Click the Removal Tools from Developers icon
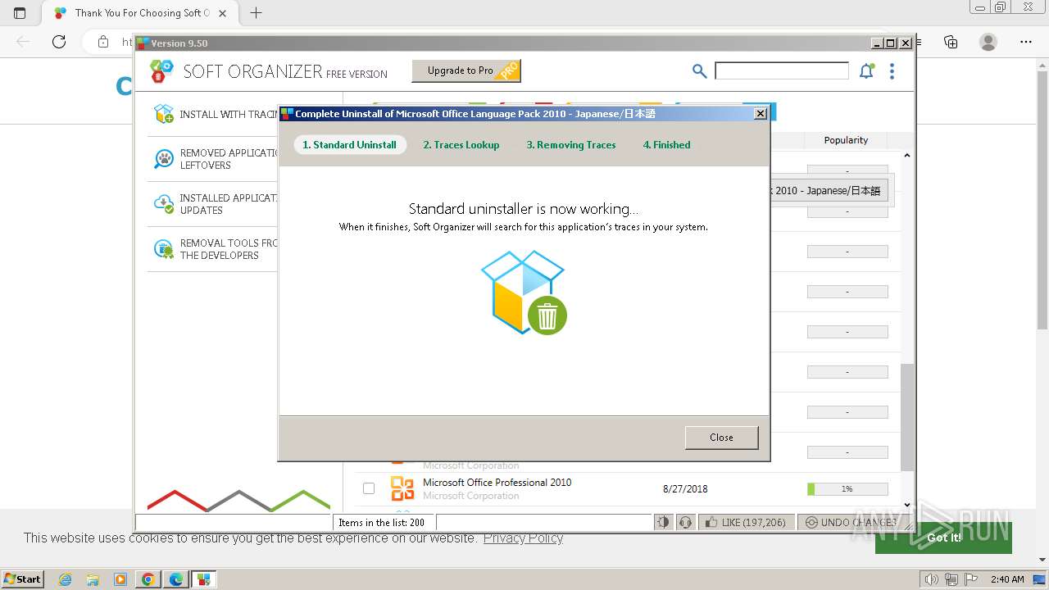The height and width of the screenshot is (590, 1049). pyautogui.click(x=164, y=249)
